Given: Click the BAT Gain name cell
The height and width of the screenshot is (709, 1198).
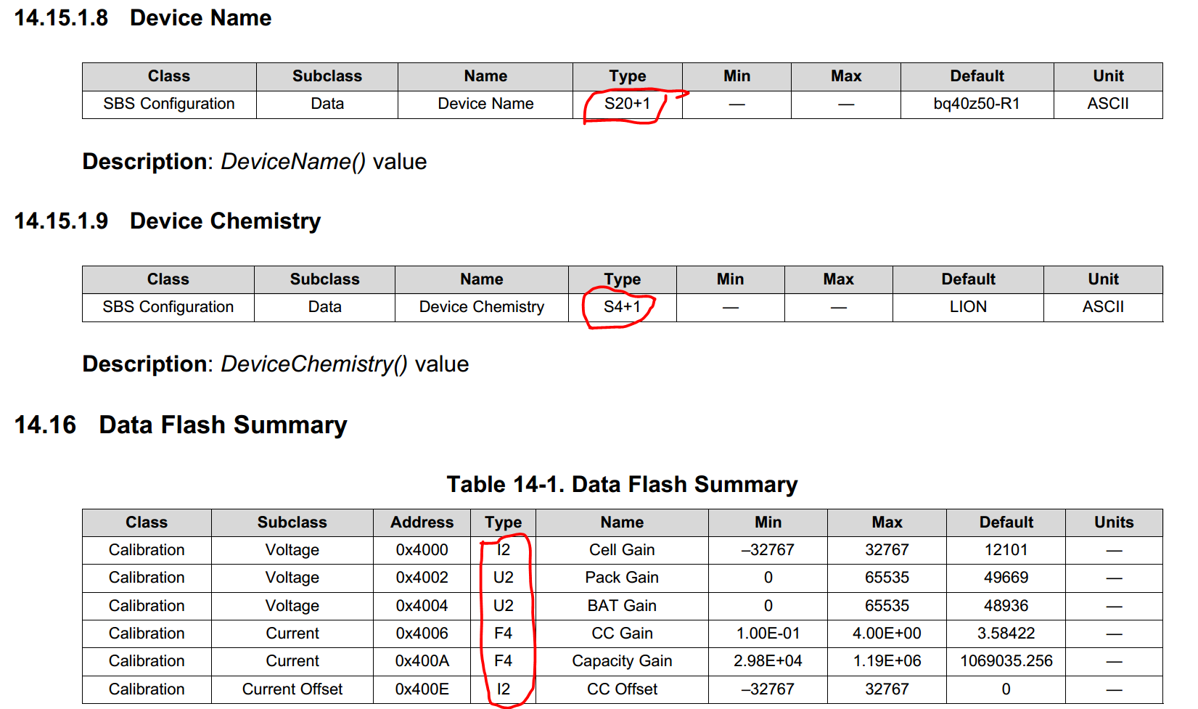Looking at the screenshot, I should pyautogui.click(x=622, y=606).
